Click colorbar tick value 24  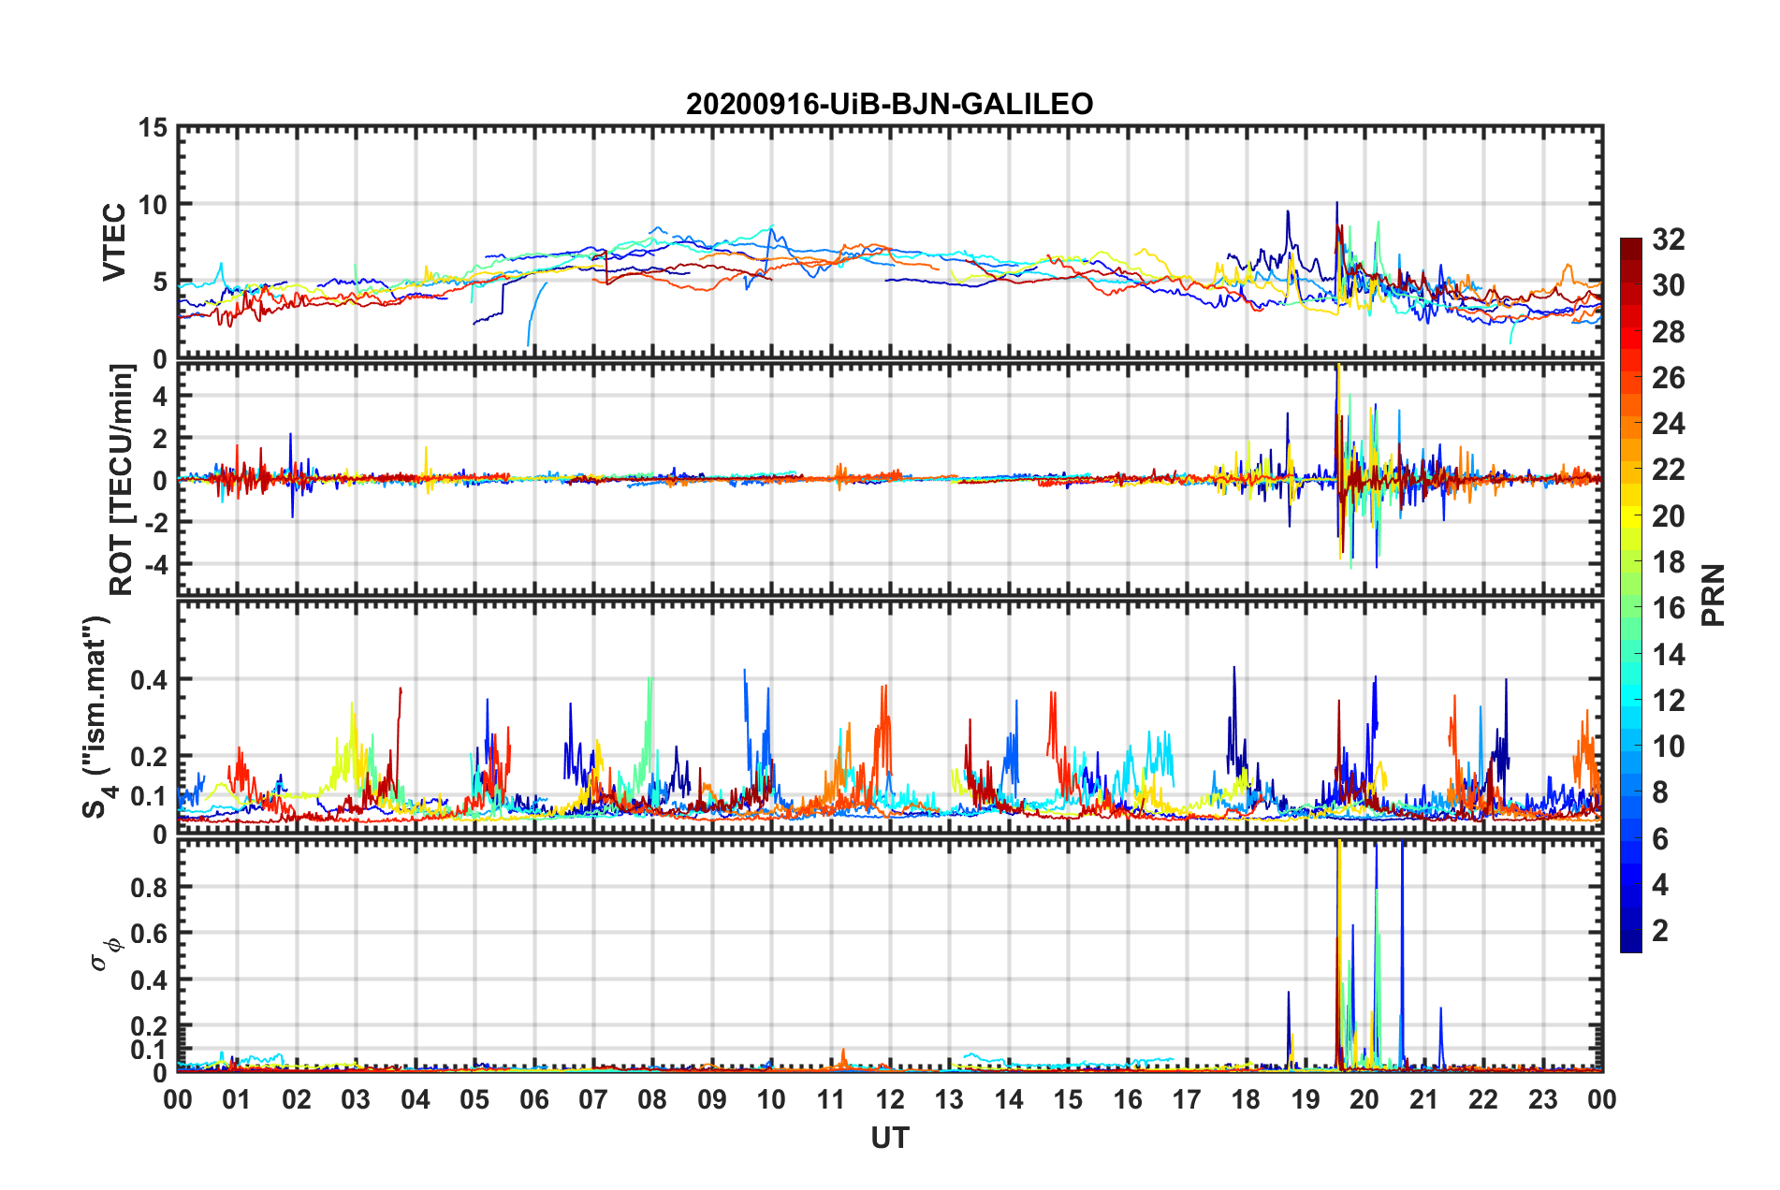1668,424
